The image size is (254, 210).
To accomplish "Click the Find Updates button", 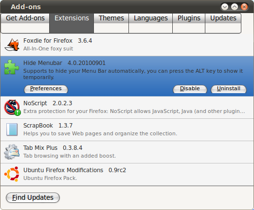I will click(33, 197).
